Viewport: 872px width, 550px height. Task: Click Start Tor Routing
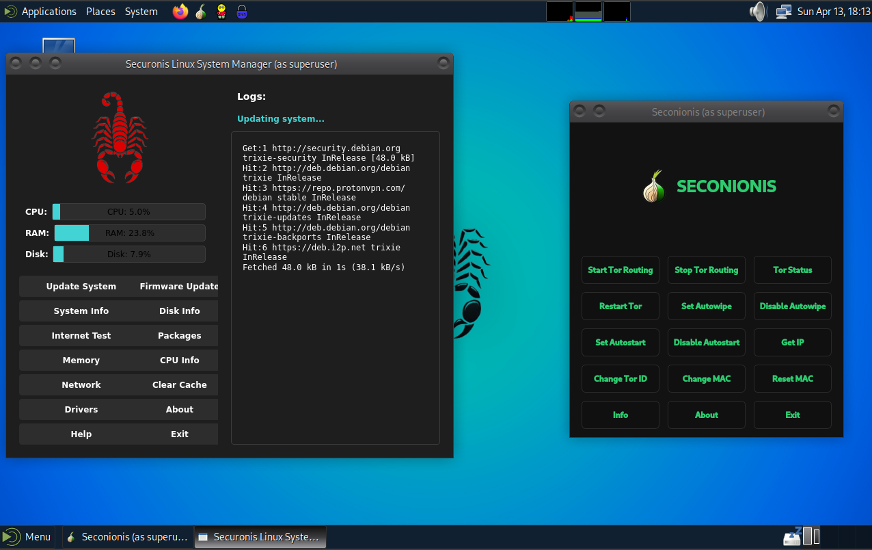coord(621,270)
